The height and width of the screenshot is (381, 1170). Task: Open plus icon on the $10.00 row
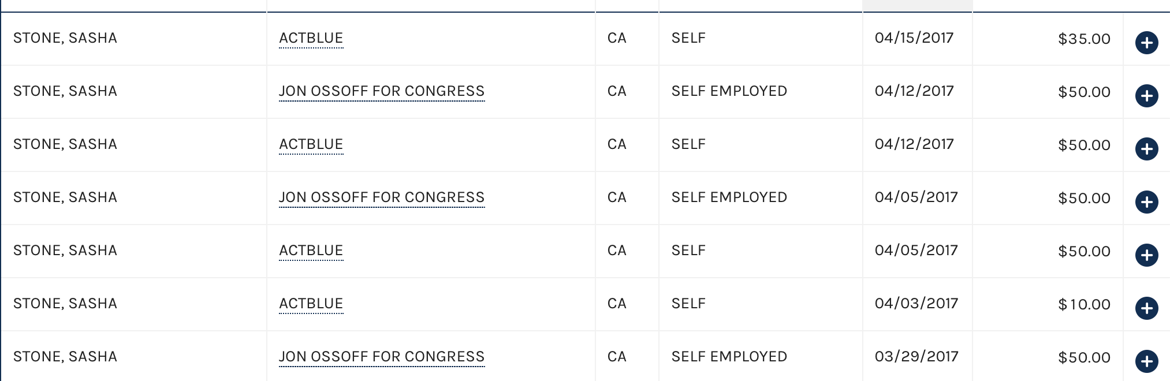(1146, 308)
